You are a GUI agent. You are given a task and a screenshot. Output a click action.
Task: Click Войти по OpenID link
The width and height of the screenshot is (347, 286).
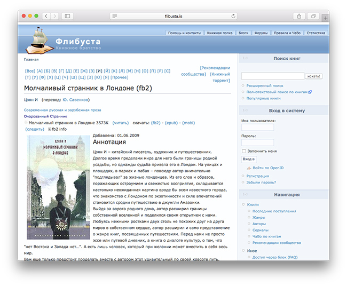pos(268,168)
